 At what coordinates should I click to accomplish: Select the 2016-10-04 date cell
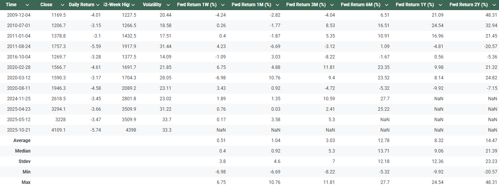[x=19, y=57]
